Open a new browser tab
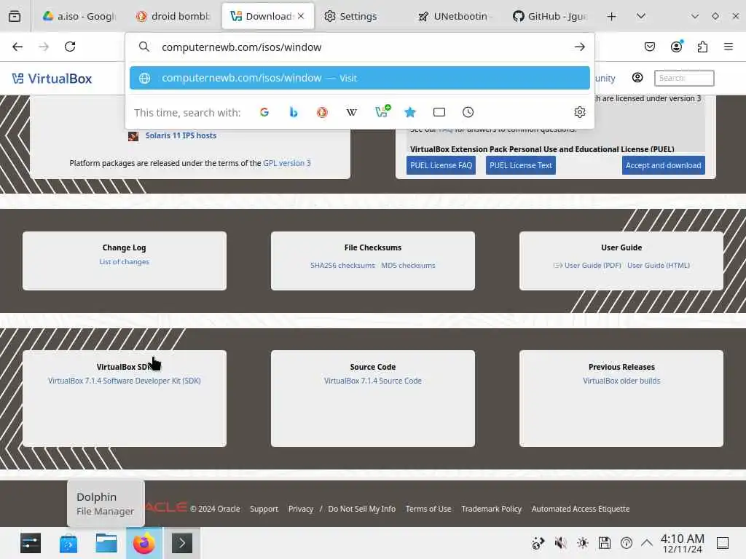746x559 pixels. (612, 16)
